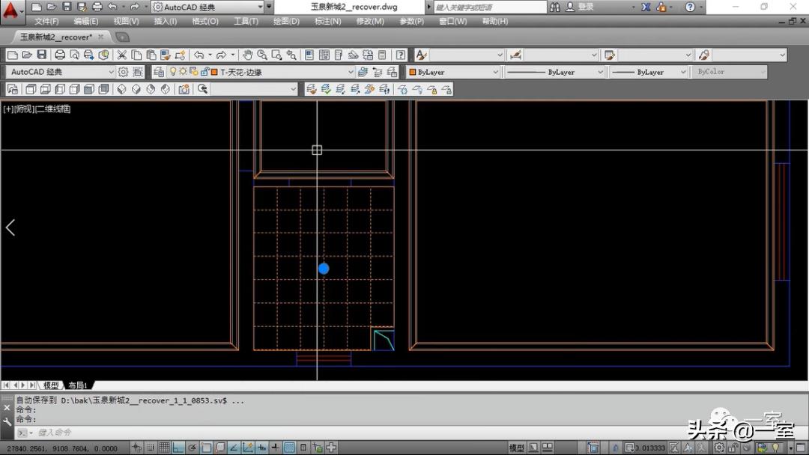Open the Layer Properties Manager icon
809x455 pixels.
pos(158,72)
